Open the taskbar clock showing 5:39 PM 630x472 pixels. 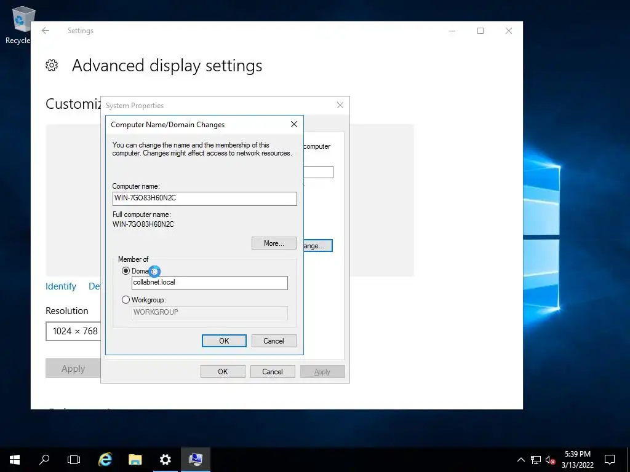click(578, 460)
